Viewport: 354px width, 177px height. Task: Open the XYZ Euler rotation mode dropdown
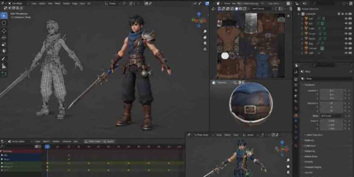tap(331, 116)
